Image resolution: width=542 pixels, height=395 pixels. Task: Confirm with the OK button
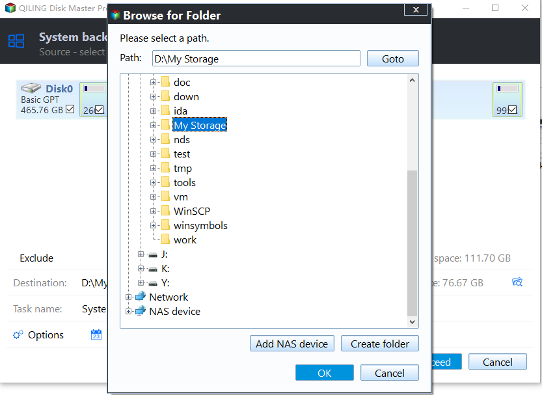pyautogui.click(x=324, y=373)
